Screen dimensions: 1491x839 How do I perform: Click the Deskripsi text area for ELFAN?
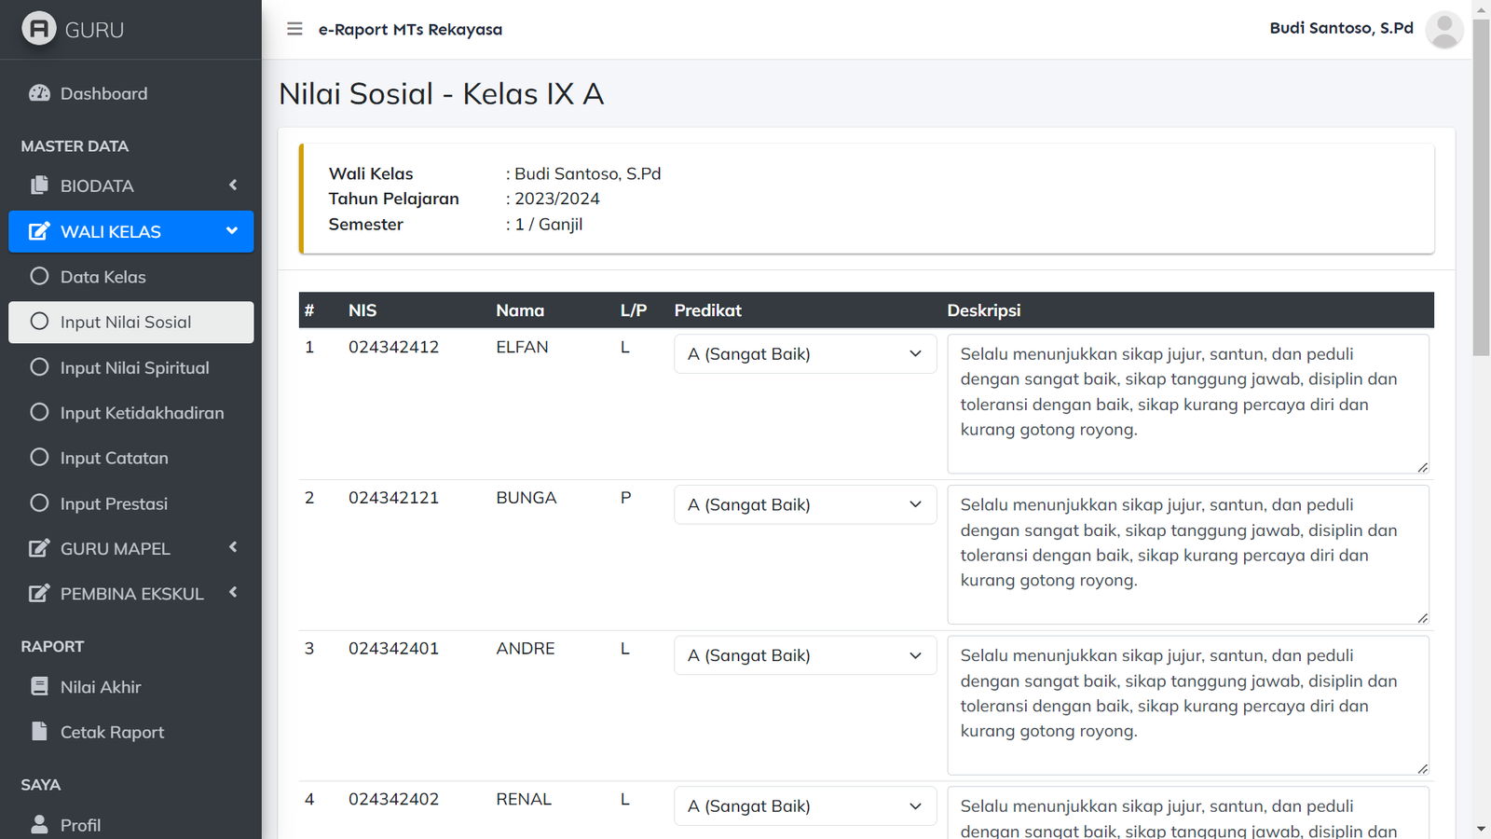coord(1187,403)
